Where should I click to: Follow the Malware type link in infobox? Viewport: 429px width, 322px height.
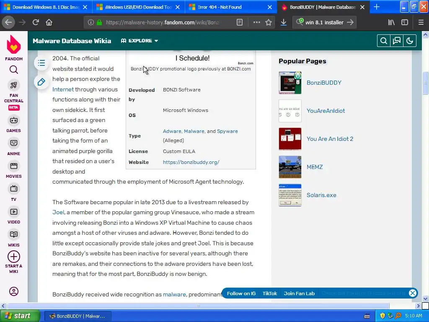pos(194,131)
